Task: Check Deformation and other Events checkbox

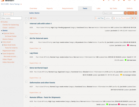Action: click(x=26, y=82)
